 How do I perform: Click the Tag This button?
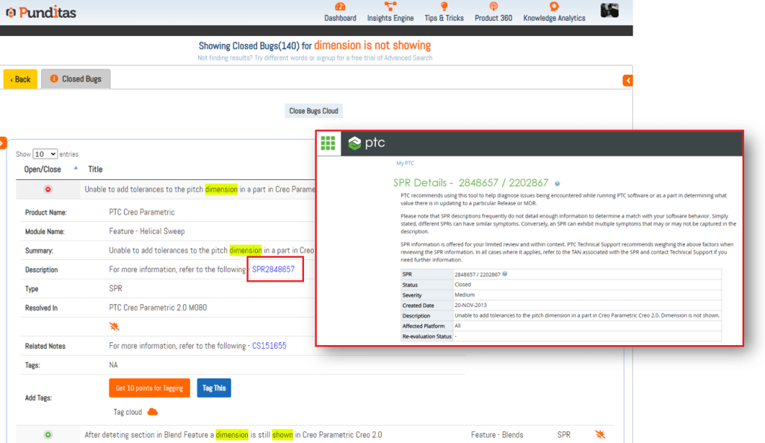214,388
